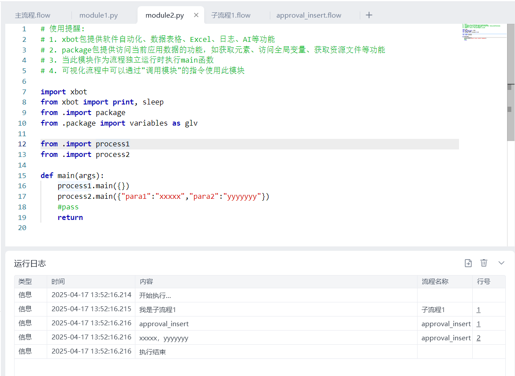
Task: Open the module1.py tab
Action: [98, 15]
